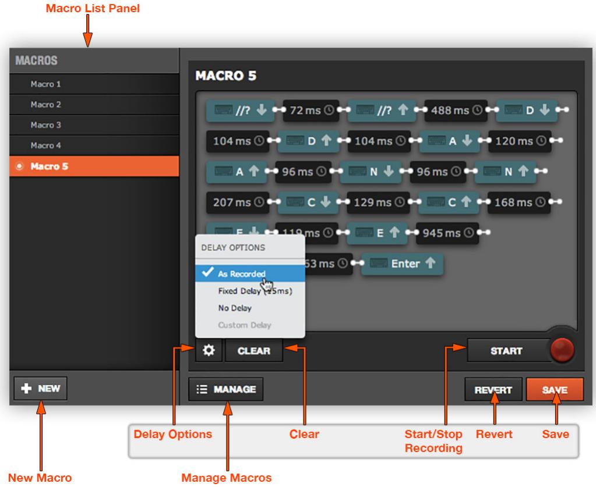The width and height of the screenshot is (596, 487).
Task: Select the 488 ms delay block
Action: tap(456, 111)
